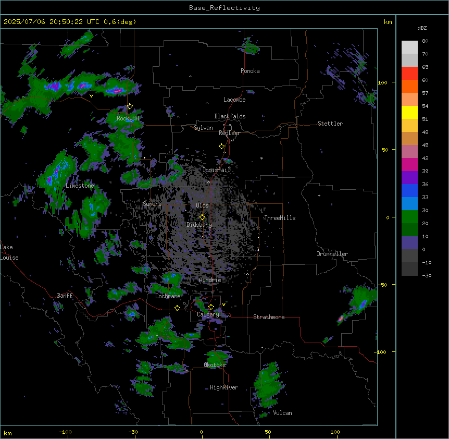Click the white asterisk marker east of Innisfail
Image resolution: width=449 pixels, height=439 pixels.
(x=261, y=158)
